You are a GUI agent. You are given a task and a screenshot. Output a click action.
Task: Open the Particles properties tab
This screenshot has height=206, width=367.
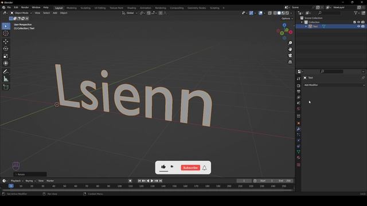click(x=298, y=135)
